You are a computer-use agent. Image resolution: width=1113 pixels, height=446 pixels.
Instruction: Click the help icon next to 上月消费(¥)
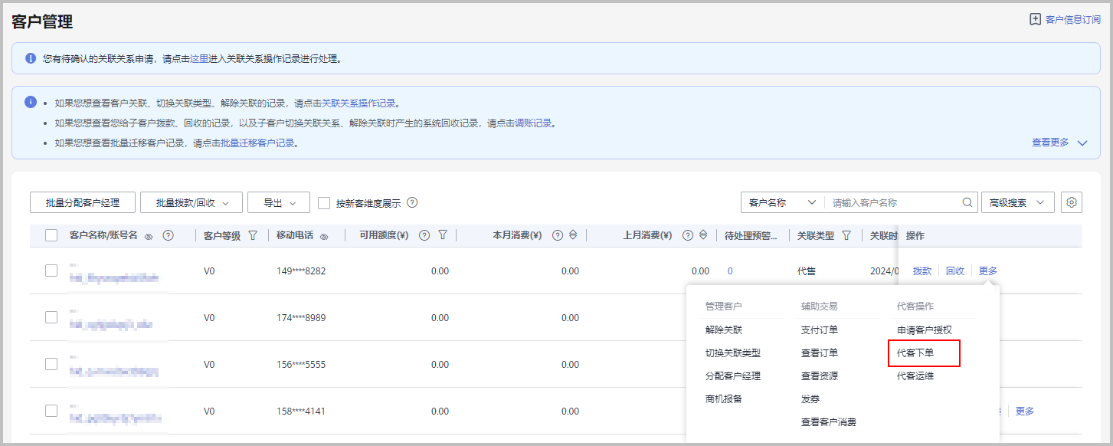point(688,236)
